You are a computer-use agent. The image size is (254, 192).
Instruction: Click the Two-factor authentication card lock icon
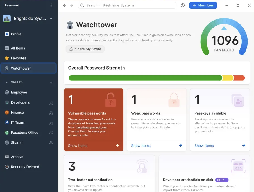click(x=142, y=166)
